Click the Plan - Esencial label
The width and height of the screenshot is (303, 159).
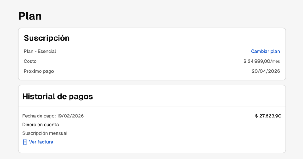click(x=40, y=51)
